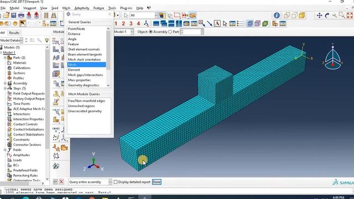Click the text annotation A icon
The height and width of the screenshot is (199, 354).
[217, 23]
